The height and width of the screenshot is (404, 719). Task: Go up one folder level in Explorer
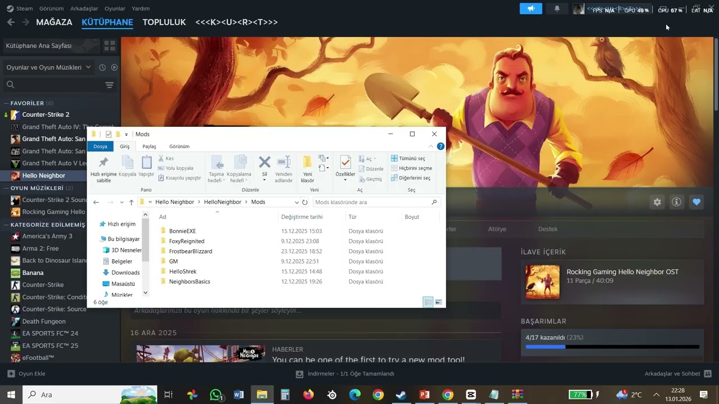pyautogui.click(x=131, y=202)
